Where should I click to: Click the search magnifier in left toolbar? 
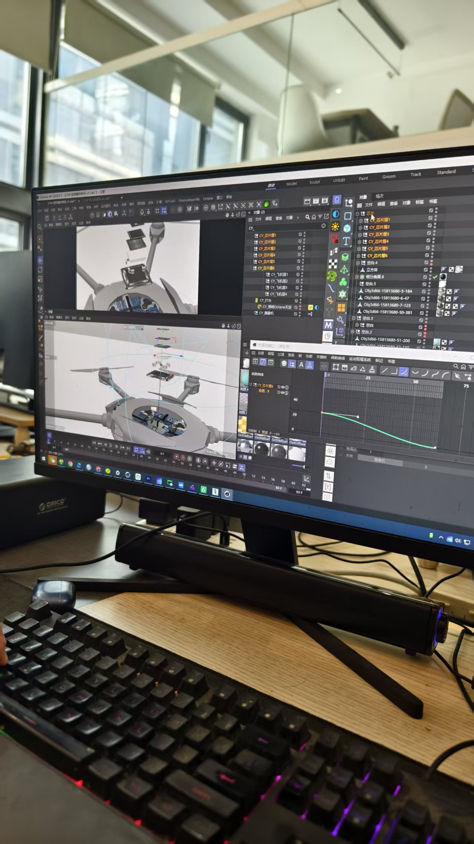click(x=40, y=227)
